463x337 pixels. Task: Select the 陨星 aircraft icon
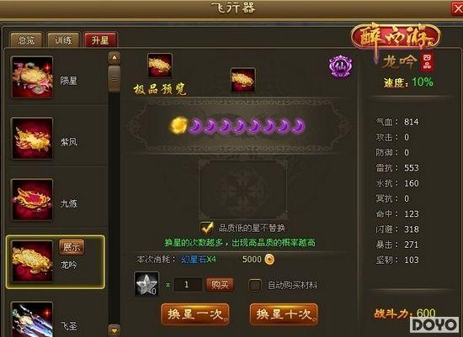[x=32, y=77]
